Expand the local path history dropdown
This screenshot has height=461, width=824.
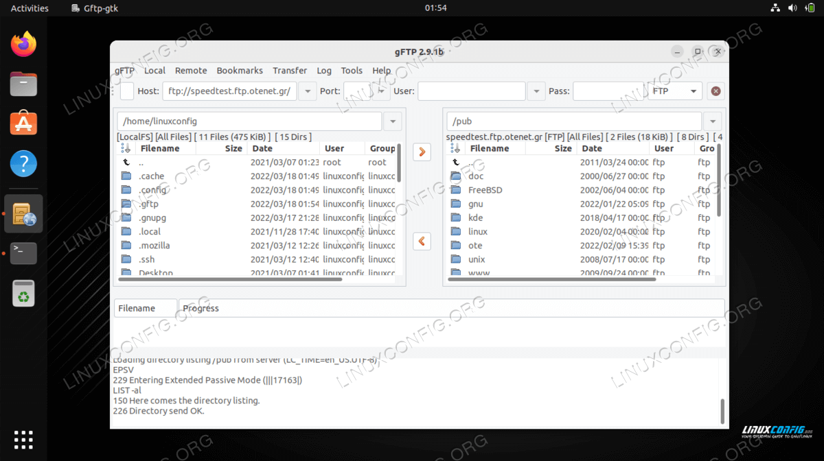point(392,121)
